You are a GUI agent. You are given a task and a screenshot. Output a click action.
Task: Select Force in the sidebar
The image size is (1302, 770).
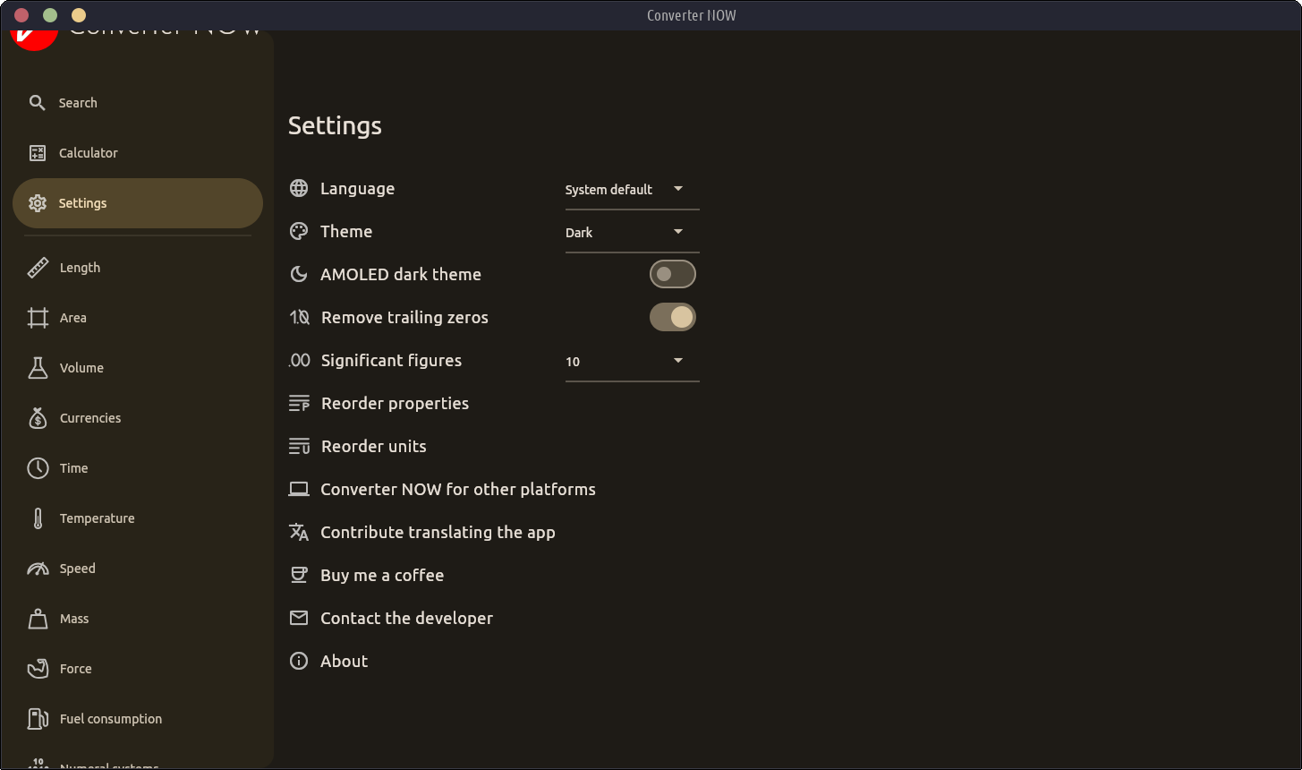138,669
